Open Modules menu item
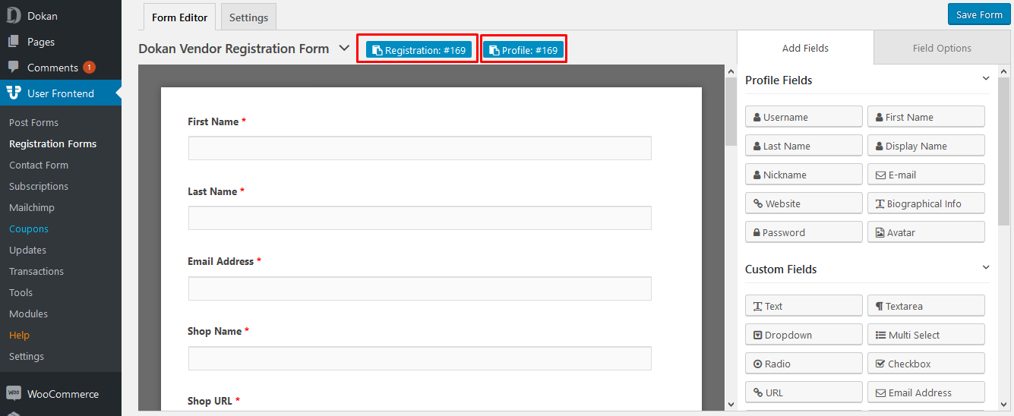 (28, 314)
